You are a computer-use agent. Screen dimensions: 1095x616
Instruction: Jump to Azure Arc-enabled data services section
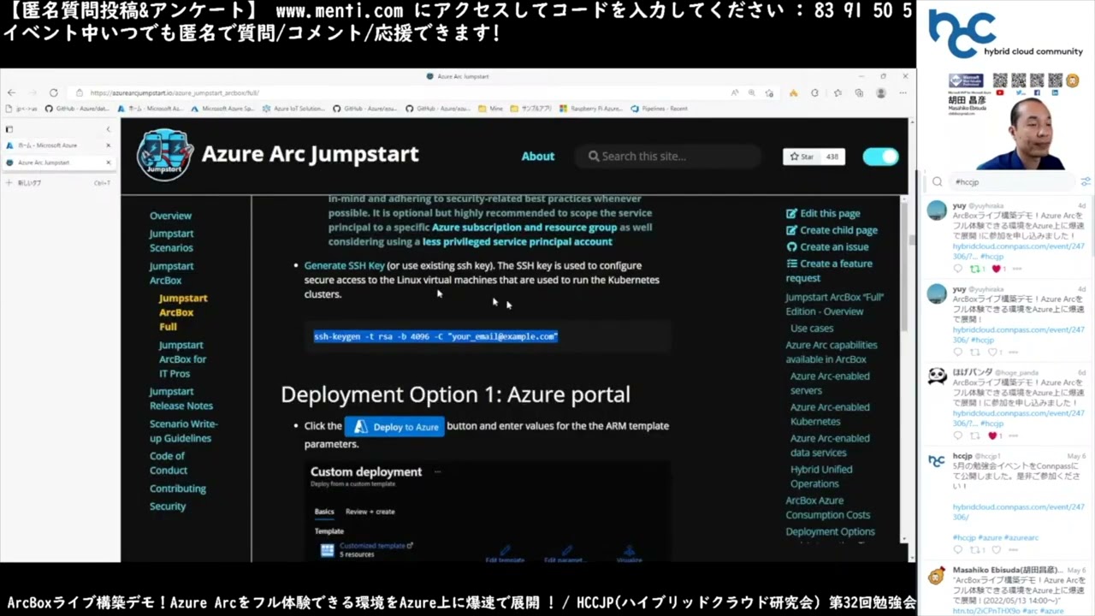click(830, 446)
